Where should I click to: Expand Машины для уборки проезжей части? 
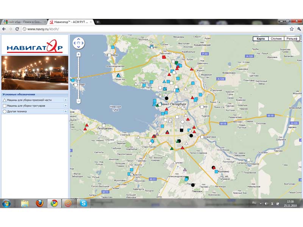click(x=66, y=100)
